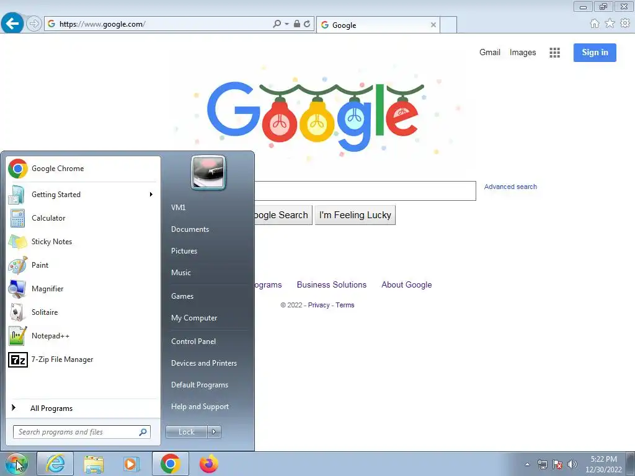635x476 pixels.
Task: Open shutdown options arrow next to Lock
Action: [x=214, y=432]
